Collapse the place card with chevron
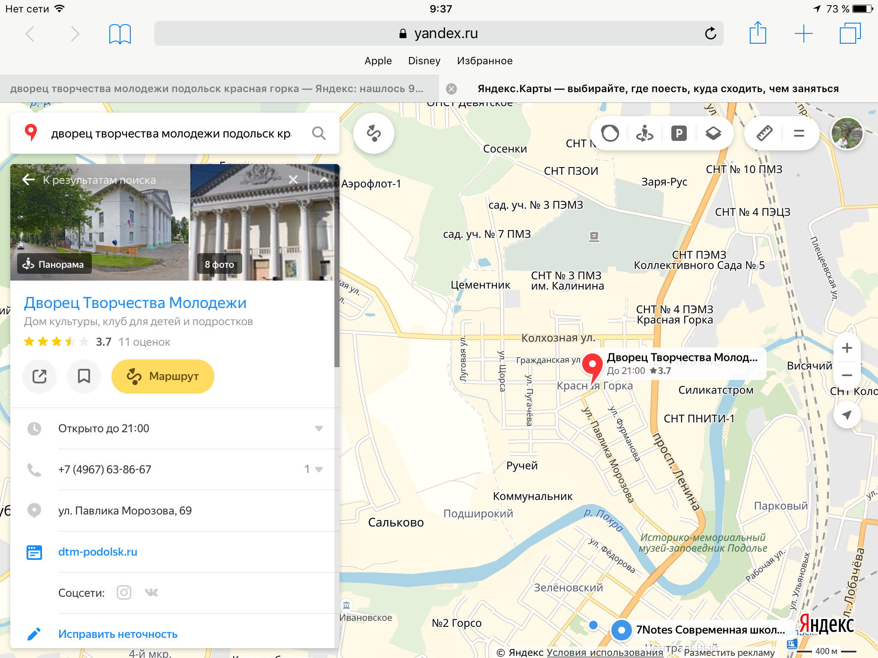The width and height of the screenshot is (878, 658). coord(324,180)
